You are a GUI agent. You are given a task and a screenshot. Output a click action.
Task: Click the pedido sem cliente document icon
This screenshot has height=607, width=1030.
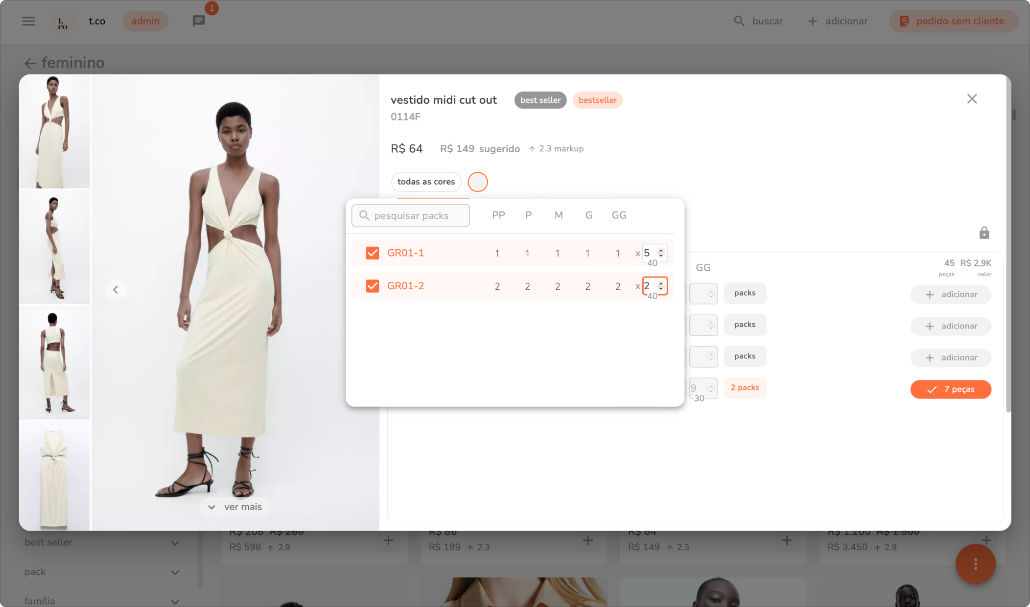coord(904,21)
